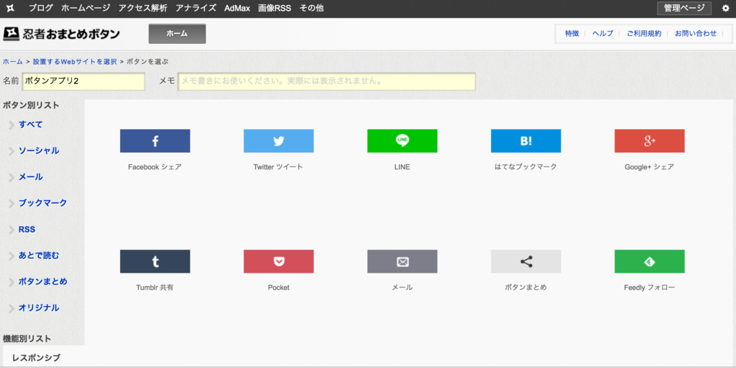Open the お問い合わせ link
The image size is (736, 368).
click(x=696, y=33)
